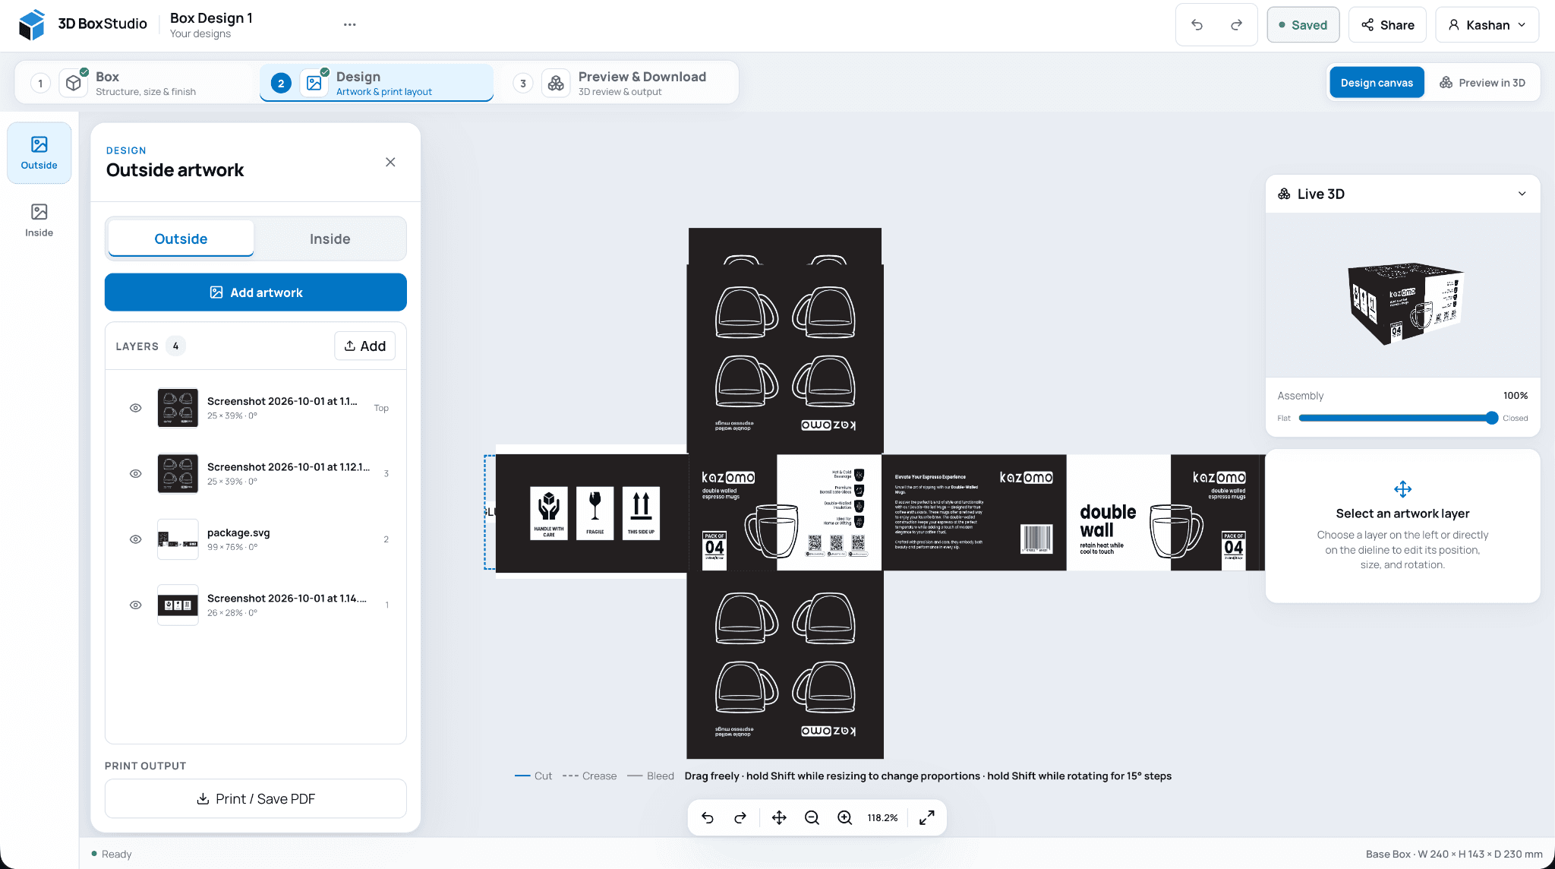Collapse the Live 3D panel chevron
The image size is (1555, 869).
point(1522,194)
